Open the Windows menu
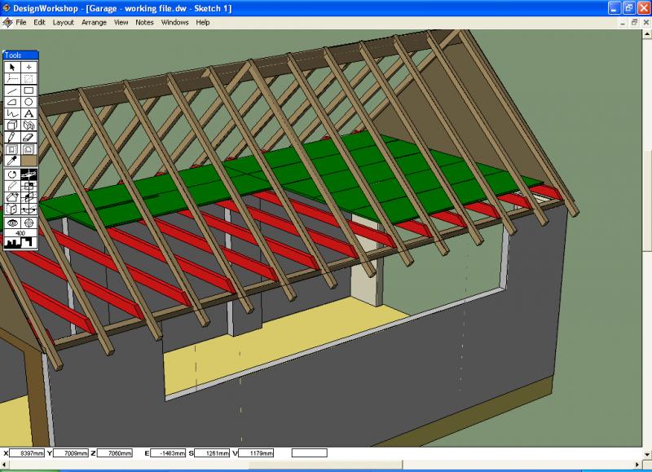The width and height of the screenshot is (652, 472). (174, 22)
